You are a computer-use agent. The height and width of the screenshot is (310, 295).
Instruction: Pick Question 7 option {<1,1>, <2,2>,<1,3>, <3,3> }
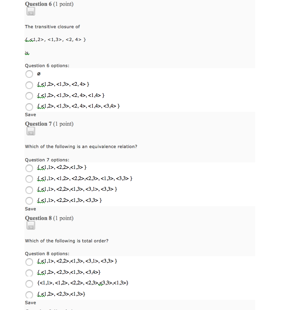pyautogui.click(x=29, y=201)
